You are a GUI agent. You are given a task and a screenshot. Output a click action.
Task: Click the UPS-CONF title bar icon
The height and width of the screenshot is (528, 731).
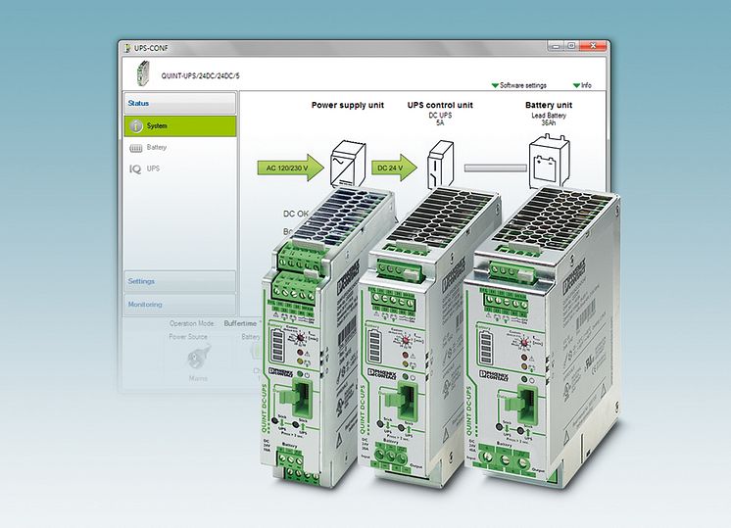[127, 48]
